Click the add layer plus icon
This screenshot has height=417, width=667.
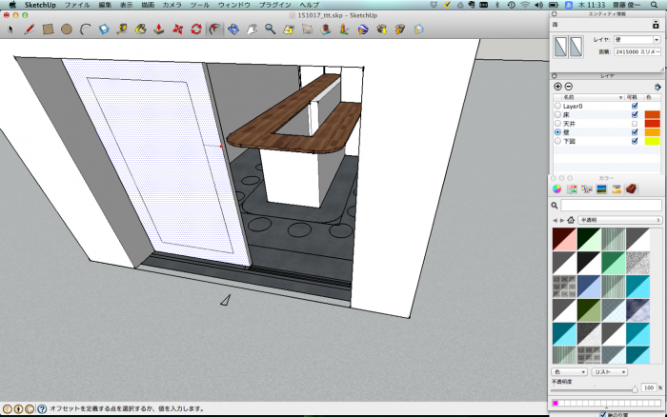[x=557, y=87]
